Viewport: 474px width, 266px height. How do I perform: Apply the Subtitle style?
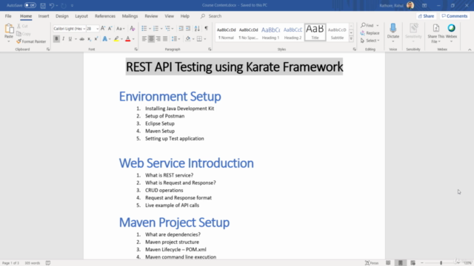[337, 33]
